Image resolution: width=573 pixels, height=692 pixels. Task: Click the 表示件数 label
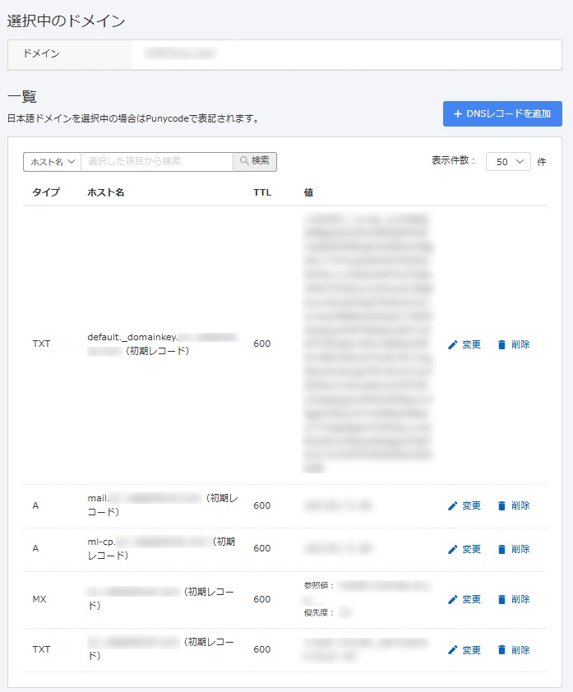click(x=453, y=160)
